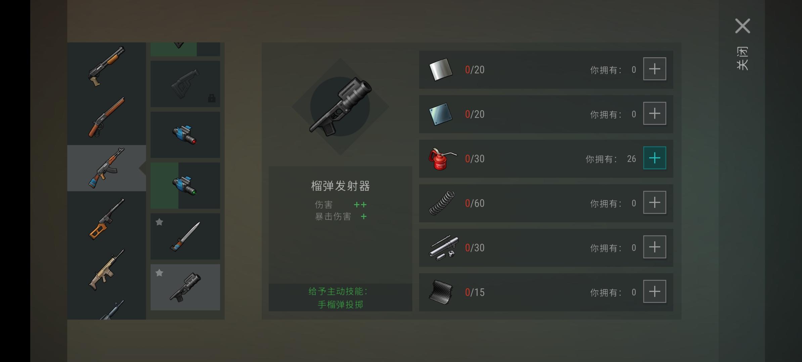Screen dimensions: 802x362
Task: Add aluminum plates with plus button
Action: (655, 69)
